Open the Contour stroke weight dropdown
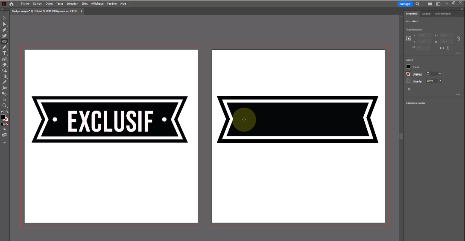Image resolution: width=465 pixels, height=241 pixels. click(440, 74)
